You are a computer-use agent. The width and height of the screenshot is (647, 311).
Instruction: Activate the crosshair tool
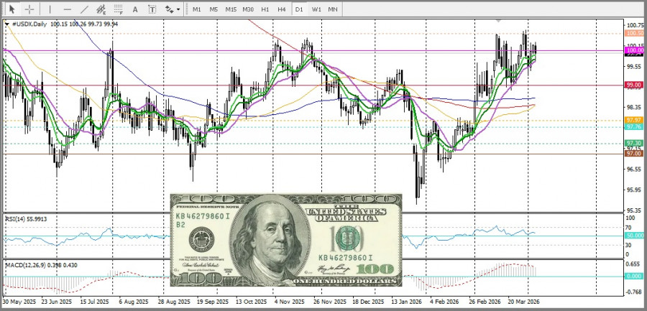click(x=29, y=9)
